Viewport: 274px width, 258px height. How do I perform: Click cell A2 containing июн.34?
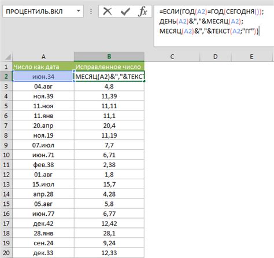click(x=43, y=76)
